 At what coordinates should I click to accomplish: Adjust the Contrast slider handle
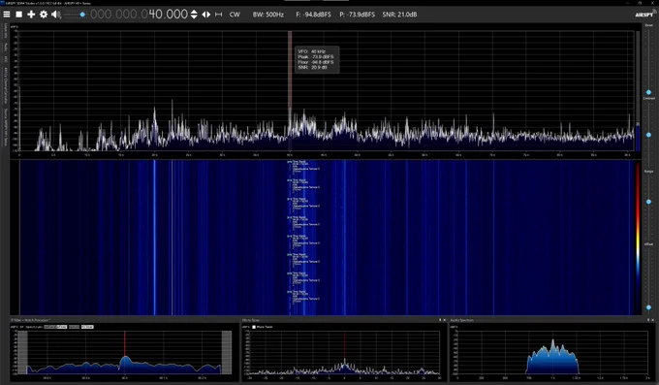pos(648,135)
